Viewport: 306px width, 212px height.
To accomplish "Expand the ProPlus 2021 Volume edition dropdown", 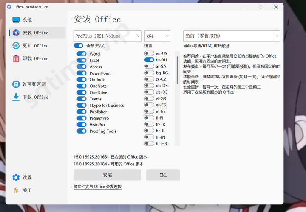I will click(107, 36).
